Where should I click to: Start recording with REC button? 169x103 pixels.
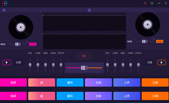click(84, 56)
